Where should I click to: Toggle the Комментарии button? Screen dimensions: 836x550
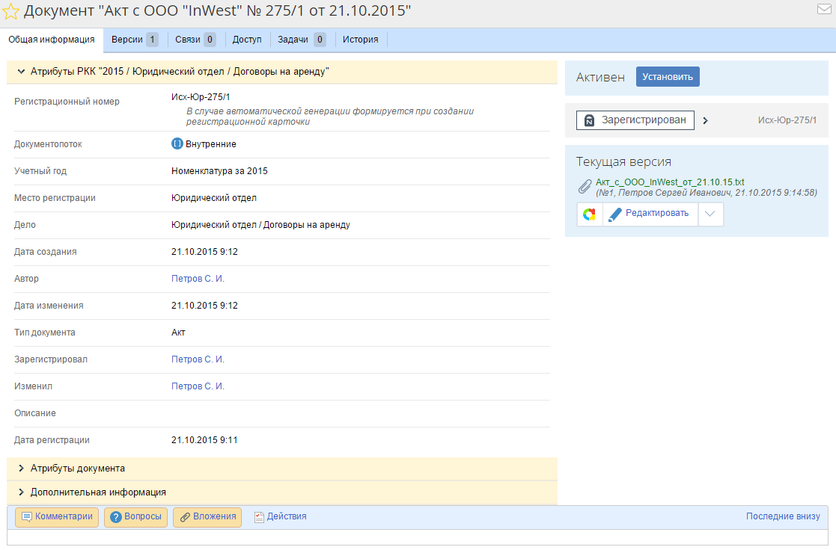coord(57,516)
